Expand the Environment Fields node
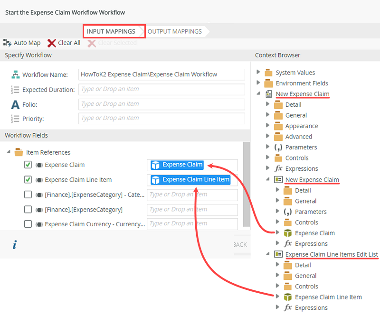The height and width of the screenshot is (315, 380). point(258,83)
